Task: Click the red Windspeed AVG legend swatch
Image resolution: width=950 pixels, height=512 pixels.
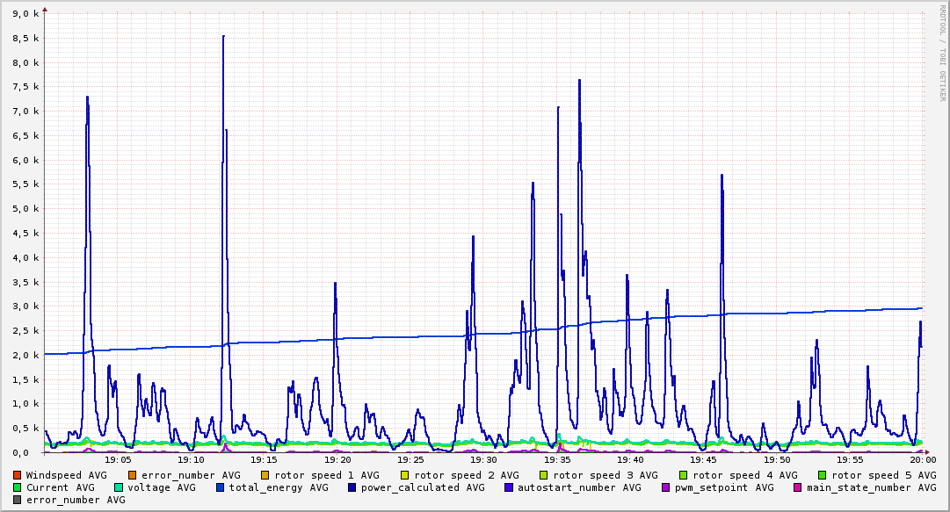Action: coord(18,475)
